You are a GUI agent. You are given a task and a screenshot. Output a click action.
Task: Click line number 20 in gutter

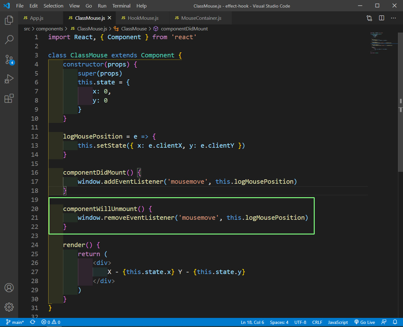pyautogui.click(x=34, y=209)
